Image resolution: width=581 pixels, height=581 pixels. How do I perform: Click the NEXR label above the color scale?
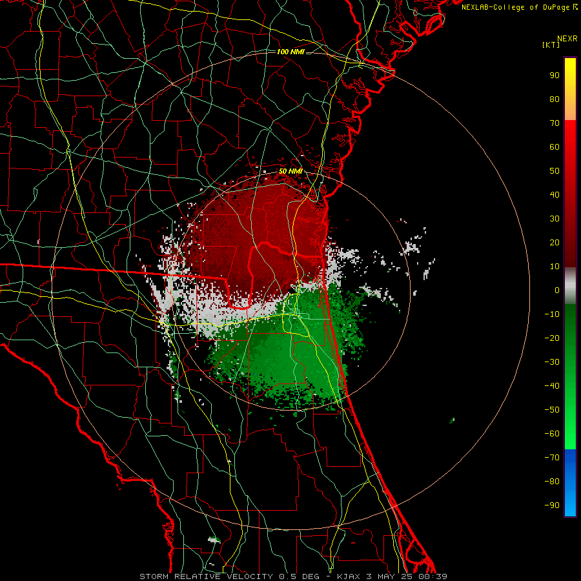(x=567, y=39)
